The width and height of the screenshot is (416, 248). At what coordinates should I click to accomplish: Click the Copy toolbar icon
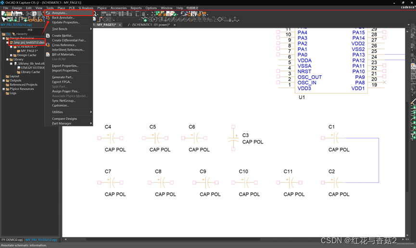point(34,13)
